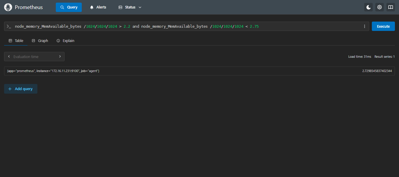The width and height of the screenshot is (399, 177).
Task: Click the expression prompt icon
Action: pyautogui.click(x=9, y=26)
